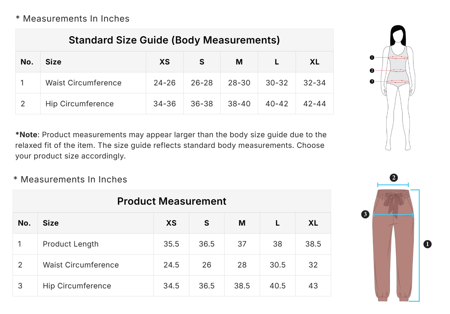Click the 28-30 waist range for size M
450x314 pixels.
[x=239, y=83]
